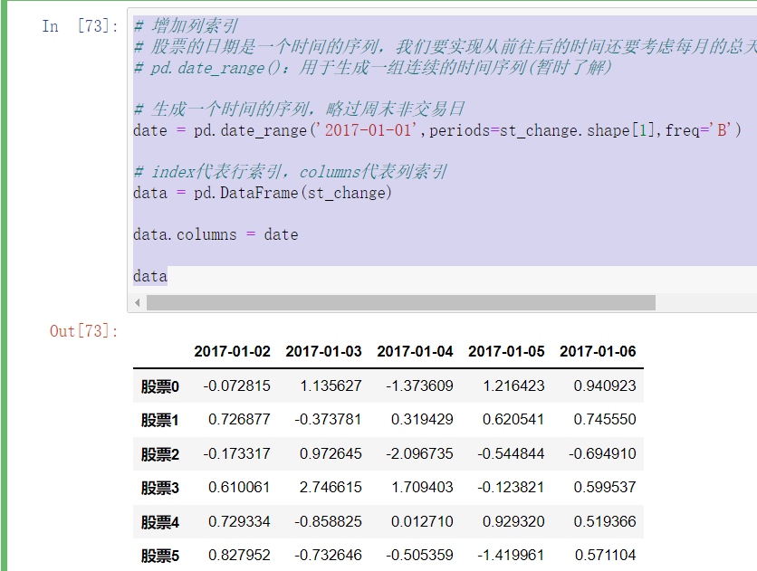The image size is (757, 571).
Task: Click the cell value -0.072815
Action: 236,385
